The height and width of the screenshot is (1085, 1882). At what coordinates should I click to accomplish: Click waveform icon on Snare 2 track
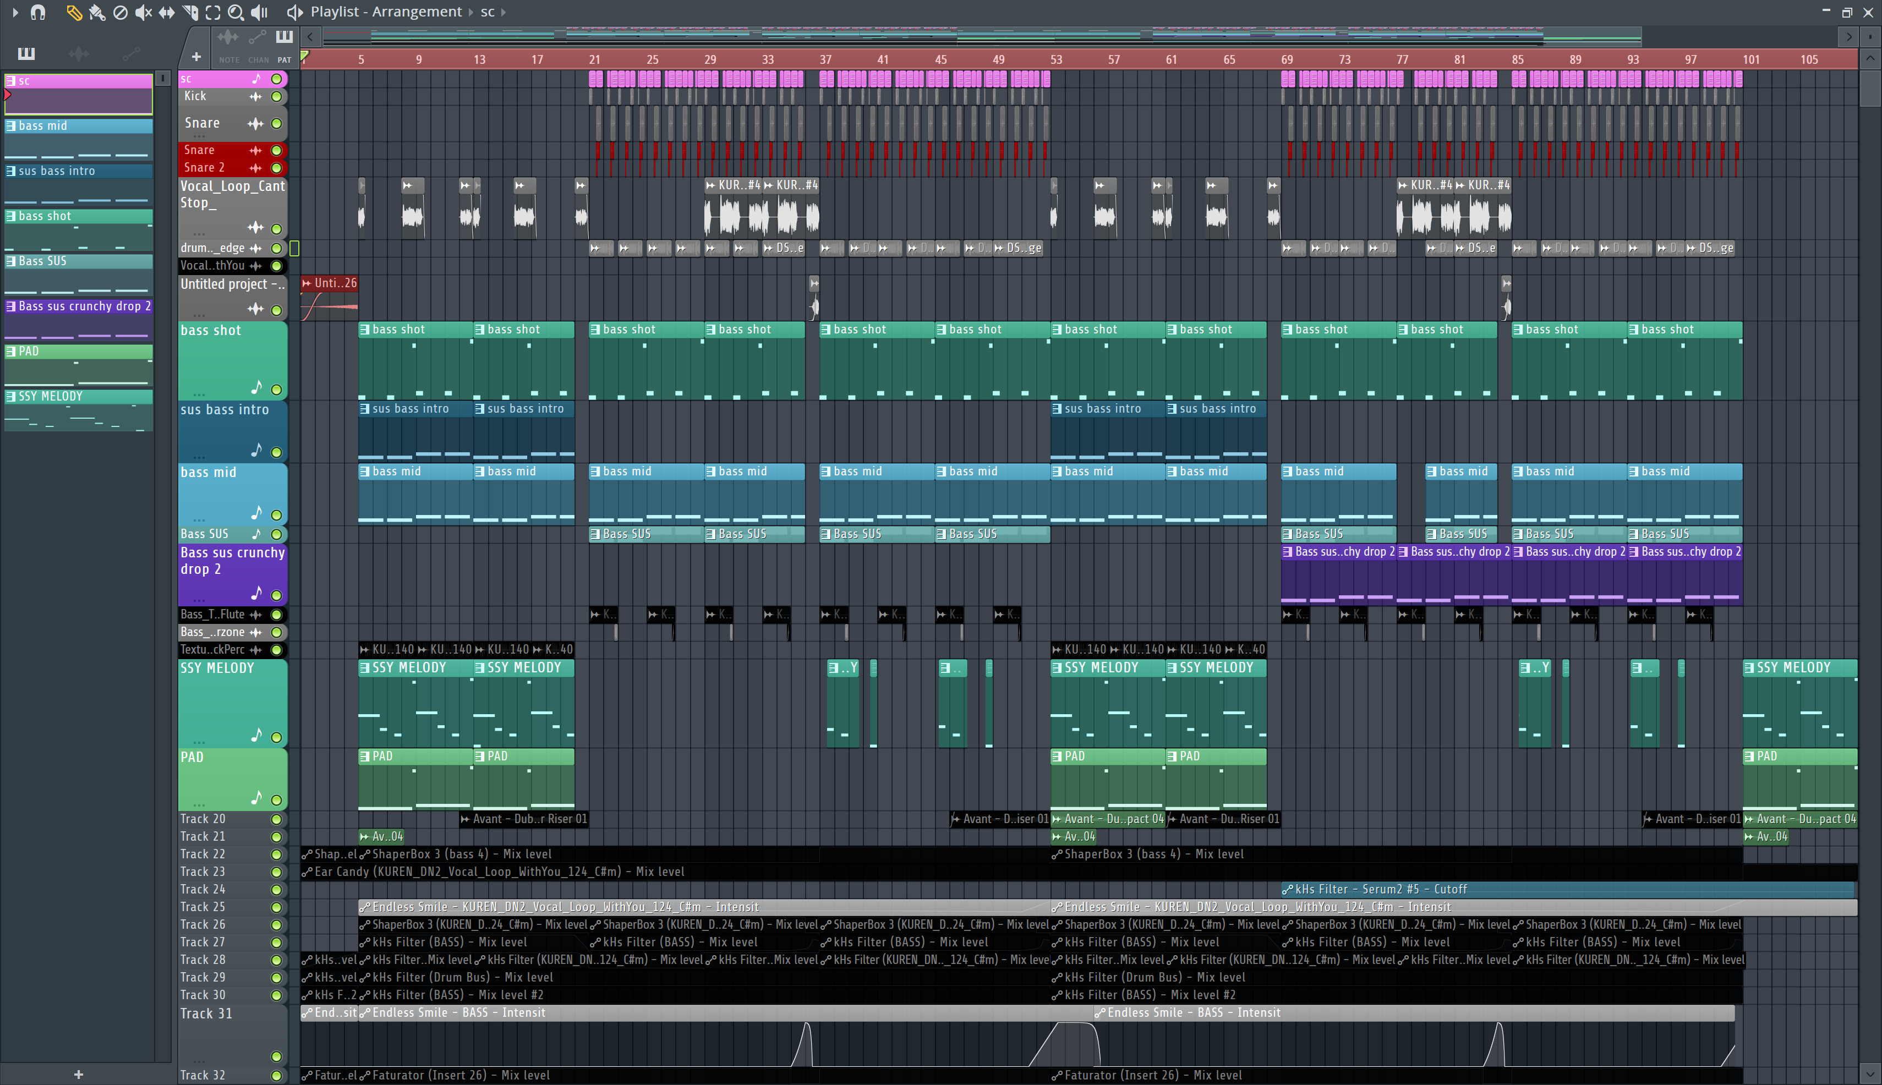coord(256,168)
